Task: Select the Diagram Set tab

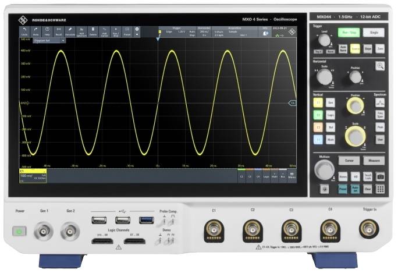Action: 44,41
